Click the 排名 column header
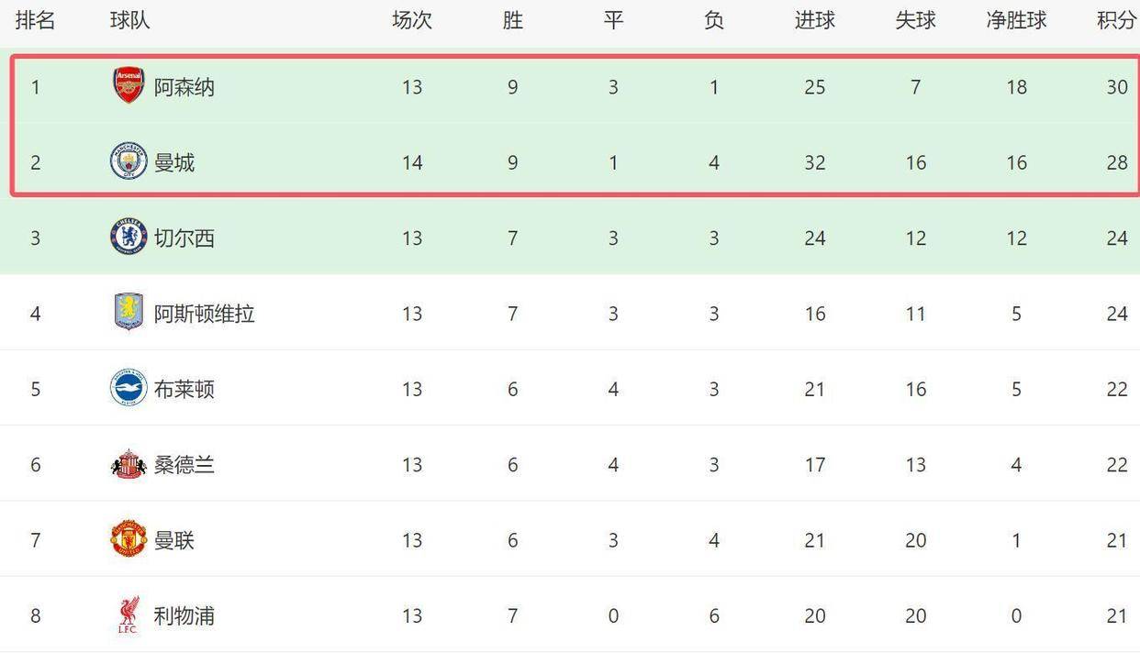The width and height of the screenshot is (1140, 653). pos(36,20)
